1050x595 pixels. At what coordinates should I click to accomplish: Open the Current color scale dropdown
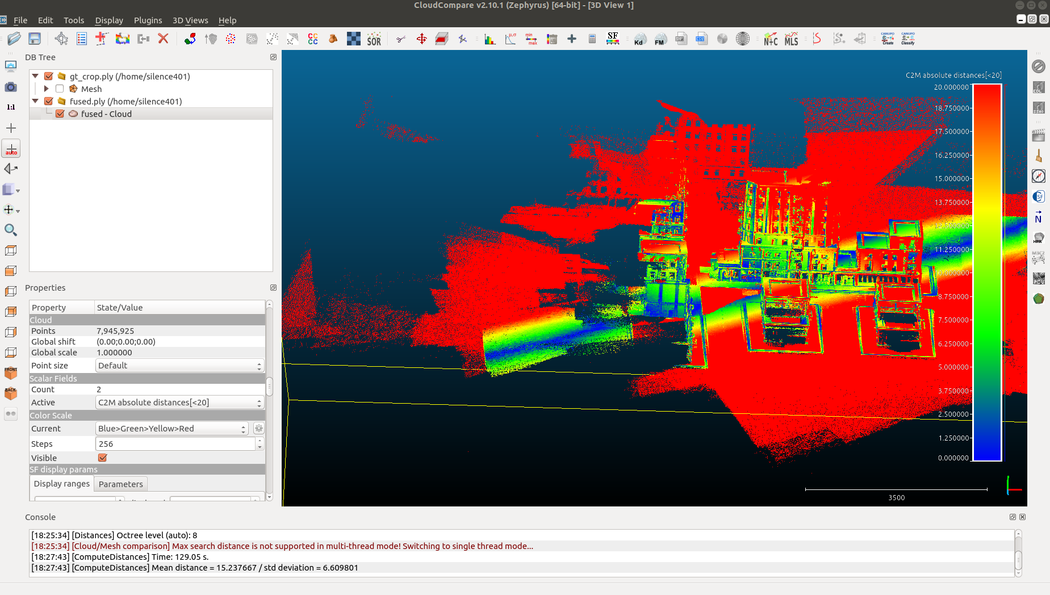pyautogui.click(x=172, y=429)
